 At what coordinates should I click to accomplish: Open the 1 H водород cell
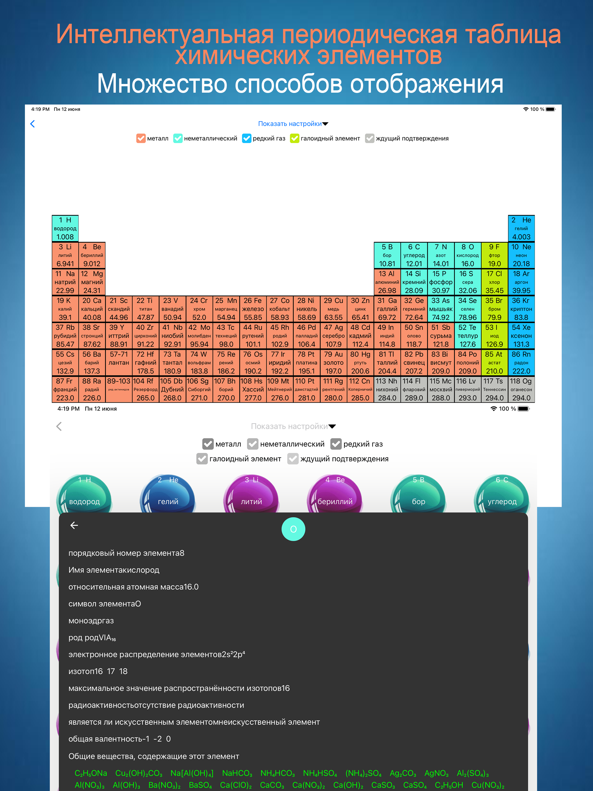coord(65,228)
